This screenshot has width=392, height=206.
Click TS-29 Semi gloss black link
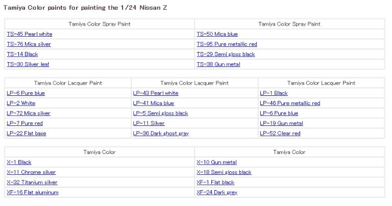coord(226,54)
